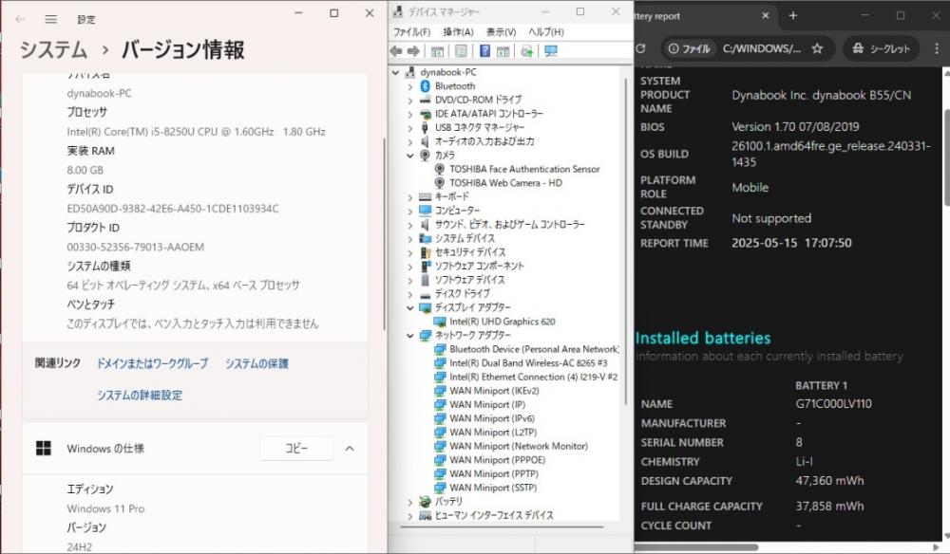950x554 pixels.
Task: Select WAN Miniport (SSTP)
Action: coord(493,488)
